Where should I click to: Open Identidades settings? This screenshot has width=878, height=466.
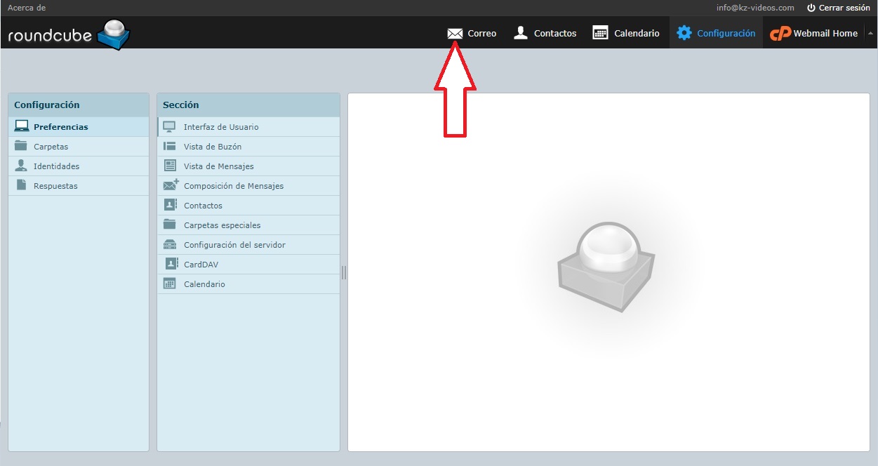click(x=56, y=166)
